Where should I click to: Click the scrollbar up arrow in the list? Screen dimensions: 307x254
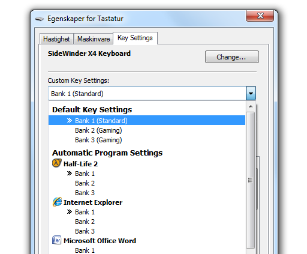pyautogui.click(x=251, y=106)
